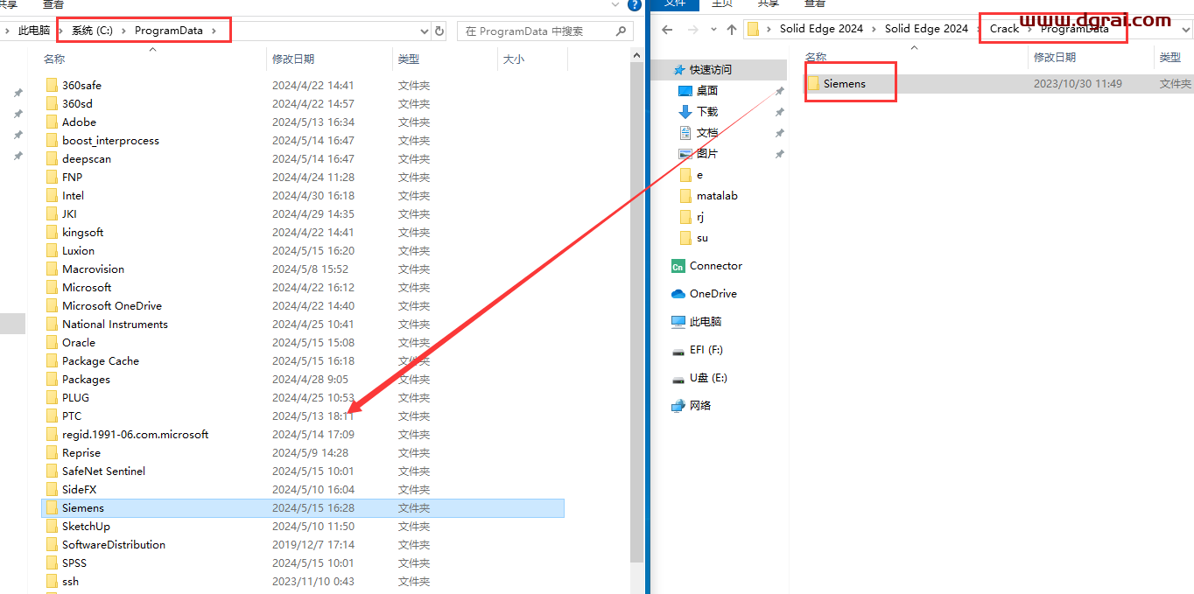1194x594 pixels.
Task: Click search magnifier in left window
Action: click(622, 31)
